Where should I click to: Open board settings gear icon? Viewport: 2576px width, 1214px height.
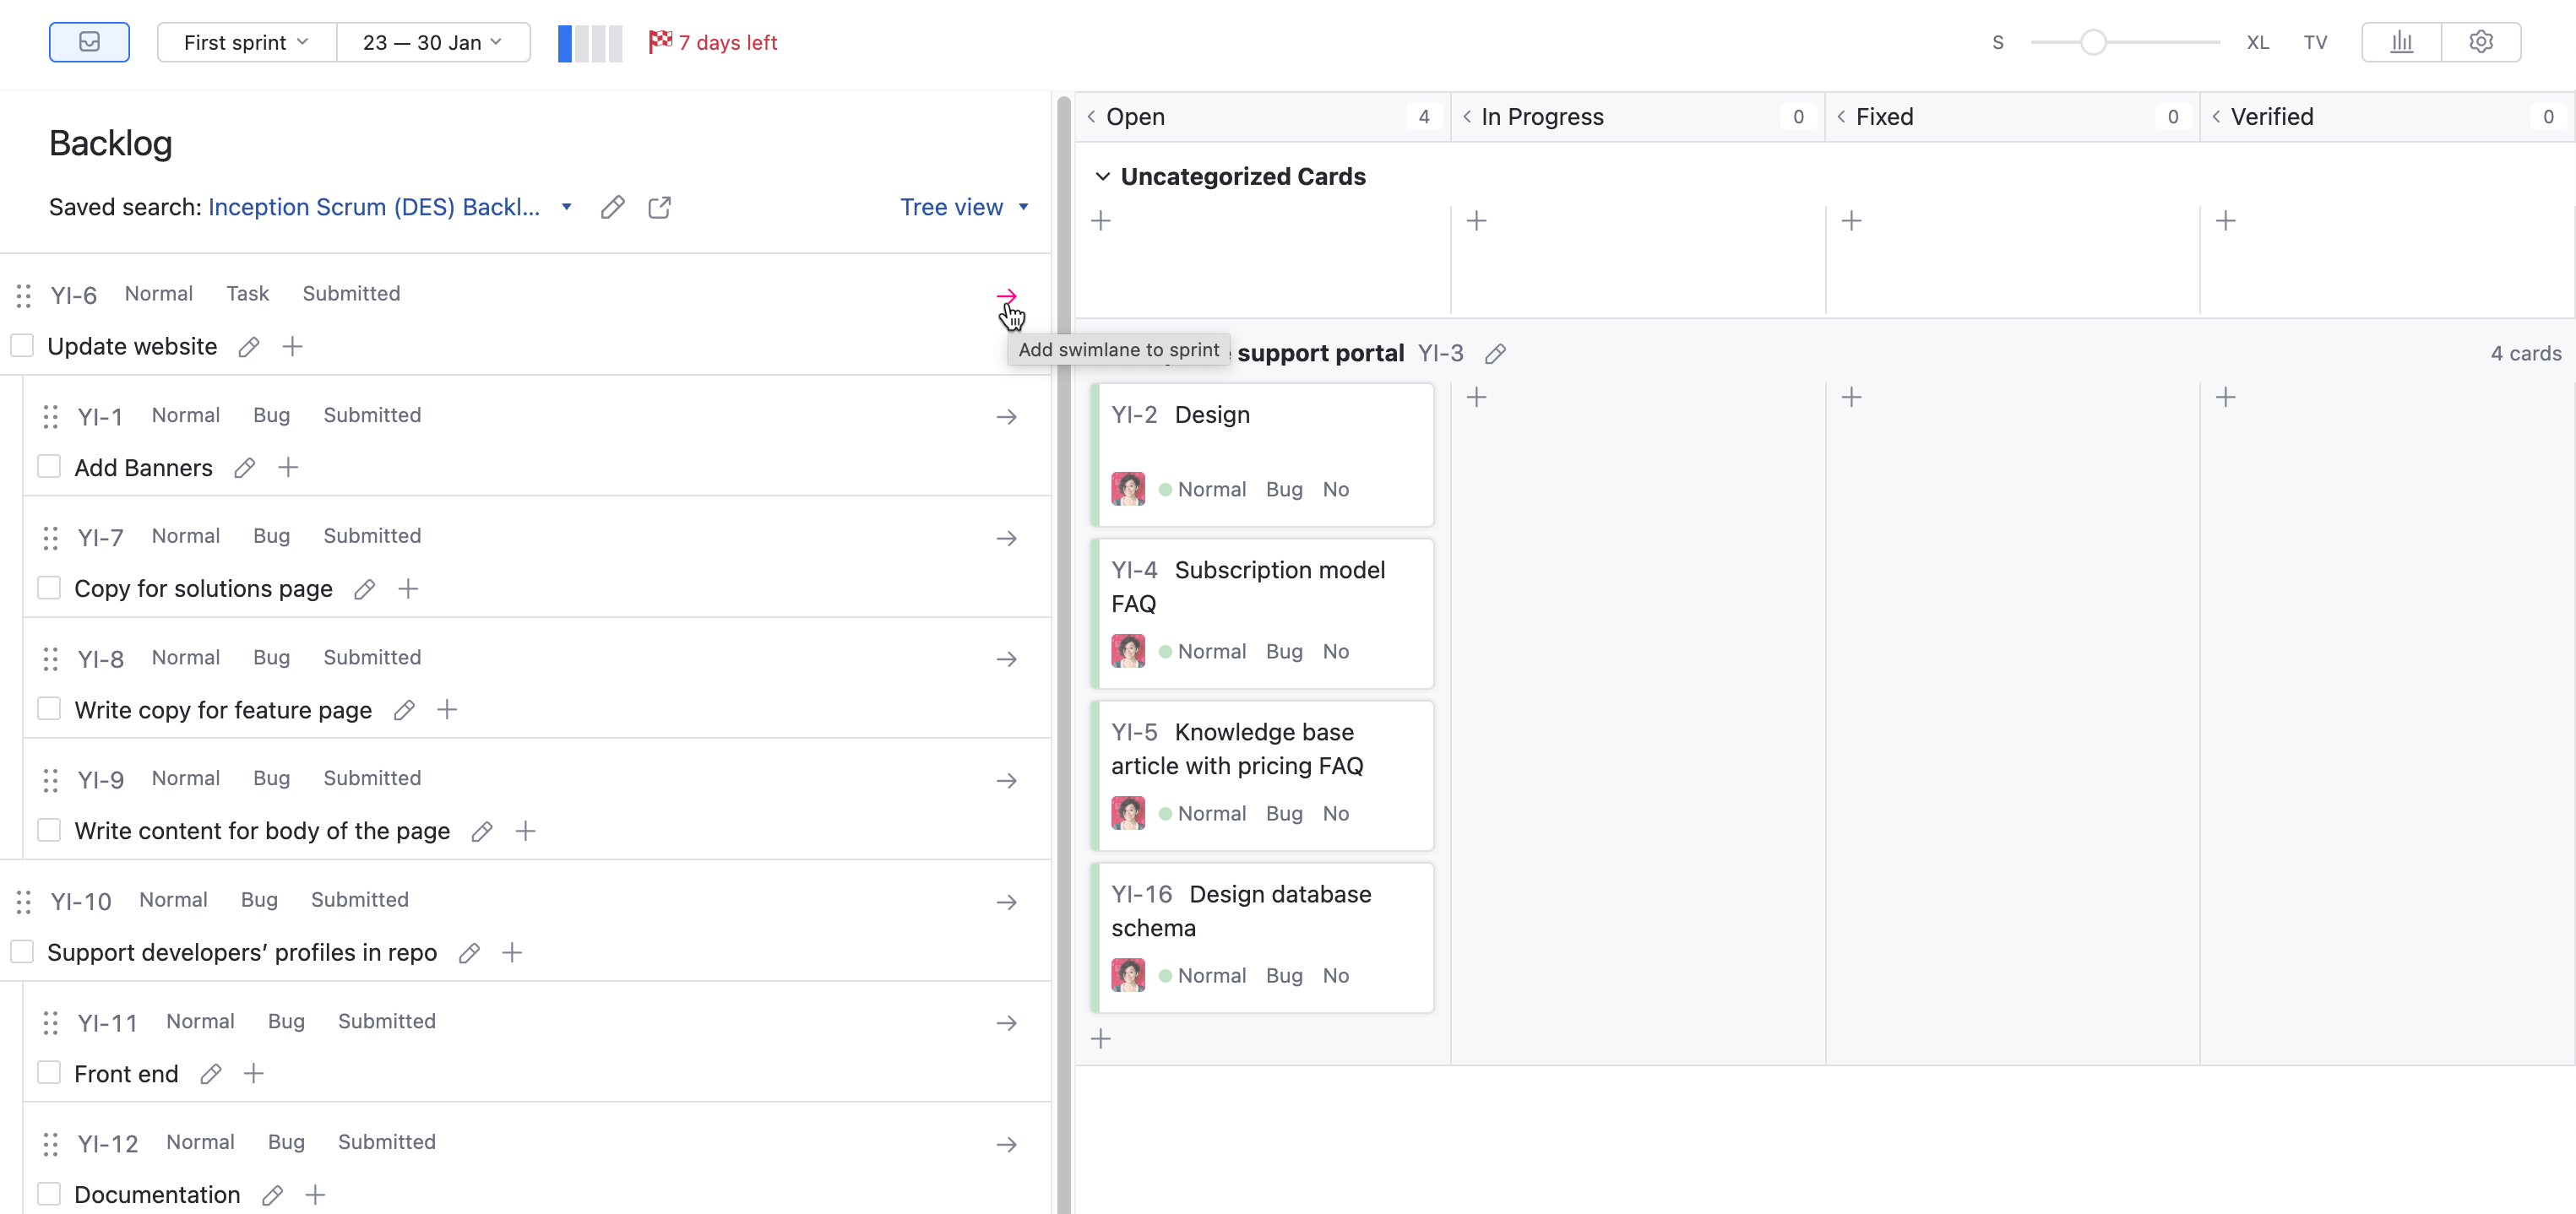pyautogui.click(x=2480, y=42)
